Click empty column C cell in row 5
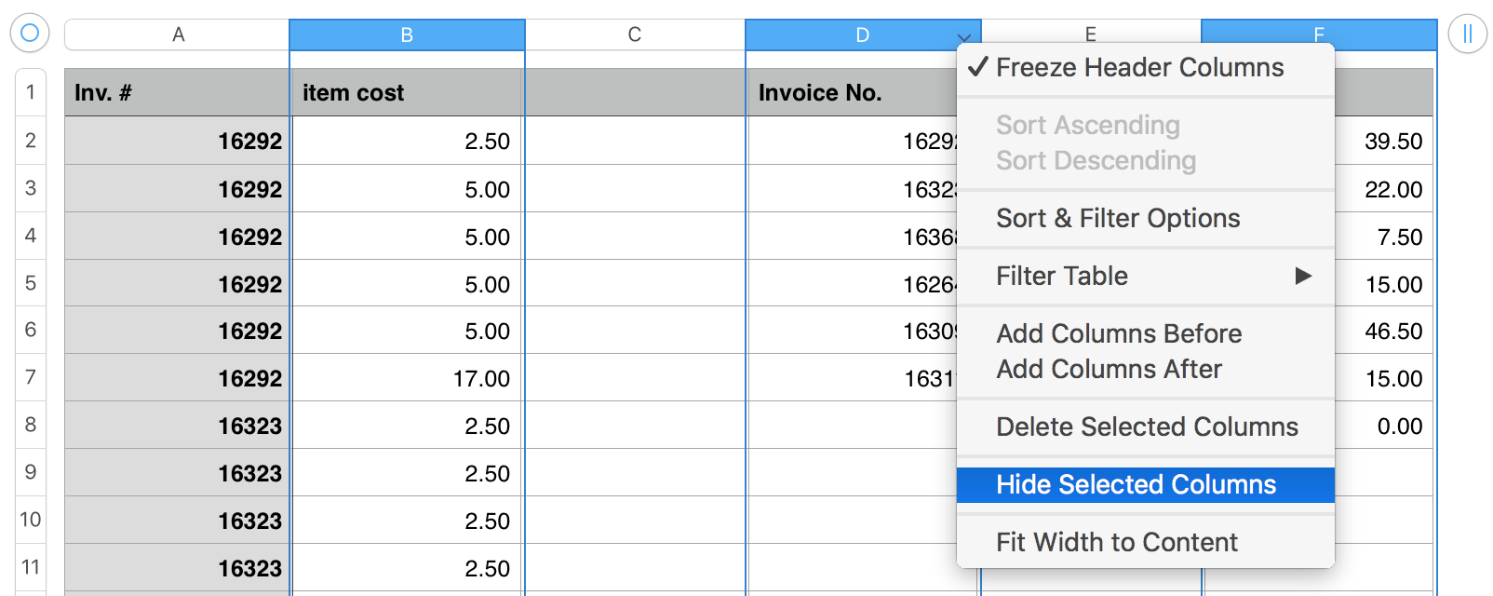 (x=635, y=284)
